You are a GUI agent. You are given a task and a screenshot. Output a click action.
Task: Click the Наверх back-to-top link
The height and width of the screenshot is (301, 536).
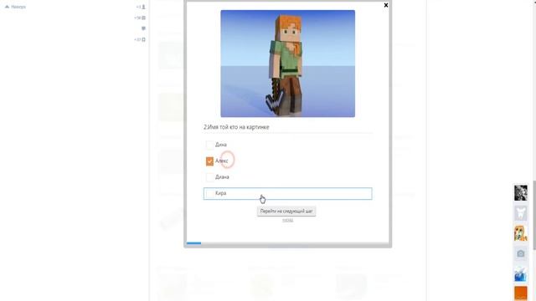point(15,7)
